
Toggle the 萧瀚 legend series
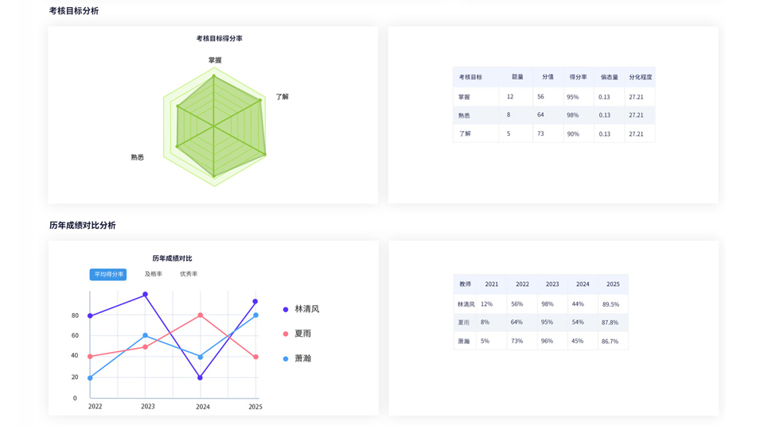[297, 358]
